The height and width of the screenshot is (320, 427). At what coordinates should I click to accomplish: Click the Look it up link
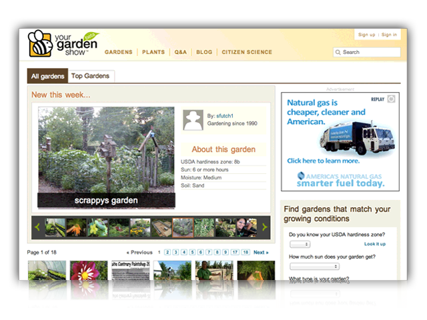pyautogui.click(x=375, y=244)
